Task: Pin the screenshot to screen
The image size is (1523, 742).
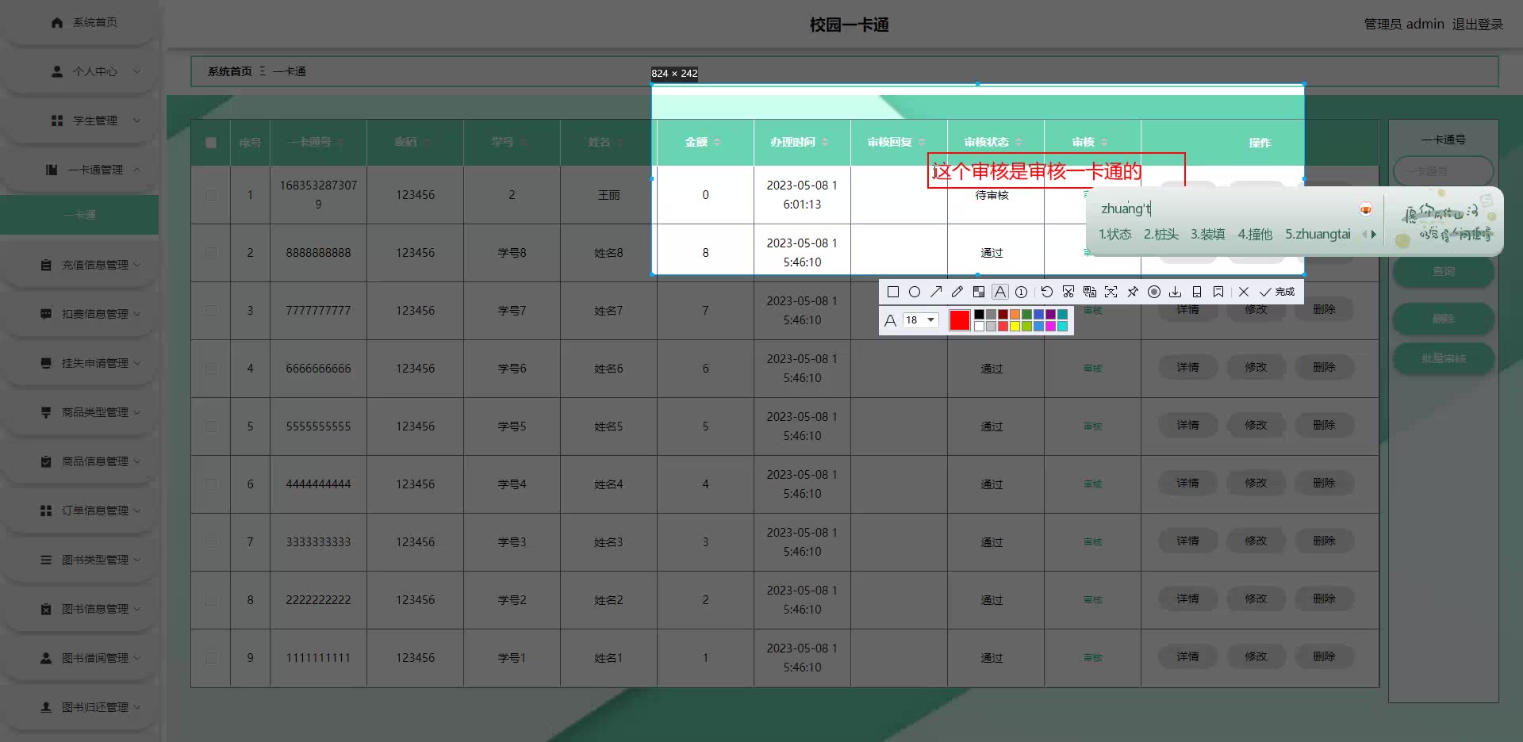Action: (x=1133, y=292)
